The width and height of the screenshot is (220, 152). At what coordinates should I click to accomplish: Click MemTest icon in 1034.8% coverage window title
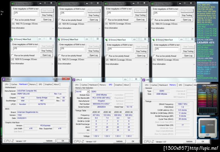pyautogui.click(x=154, y=40)
